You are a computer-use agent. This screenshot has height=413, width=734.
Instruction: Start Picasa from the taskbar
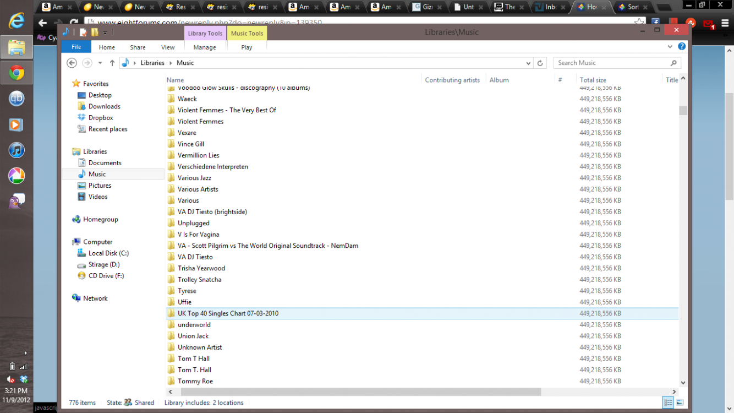click(x=17, y=176)
